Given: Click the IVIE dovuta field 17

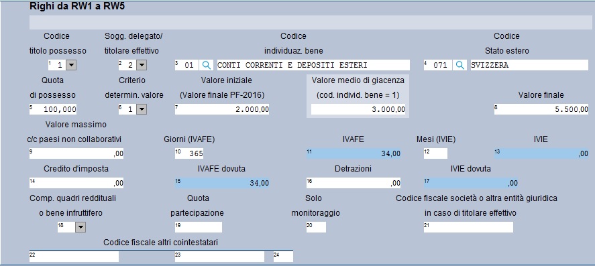Looking at the screenshot, I should click(x=471, y=184).
